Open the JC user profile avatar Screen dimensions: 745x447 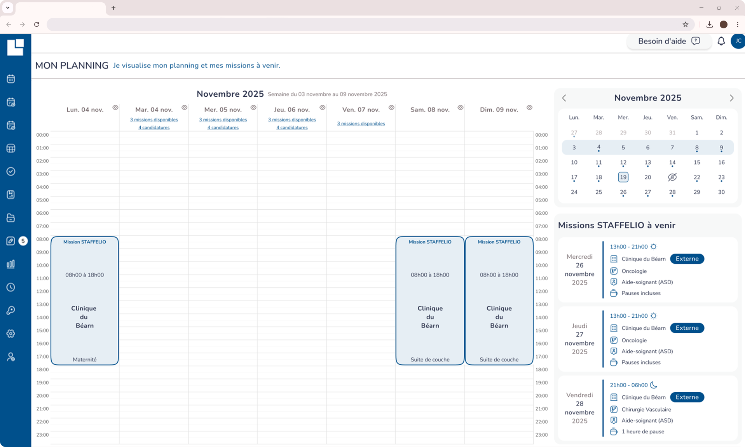[737, 41]
